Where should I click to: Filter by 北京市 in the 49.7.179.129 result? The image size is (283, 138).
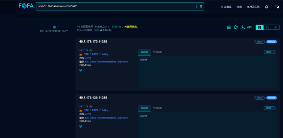[95, 110]
